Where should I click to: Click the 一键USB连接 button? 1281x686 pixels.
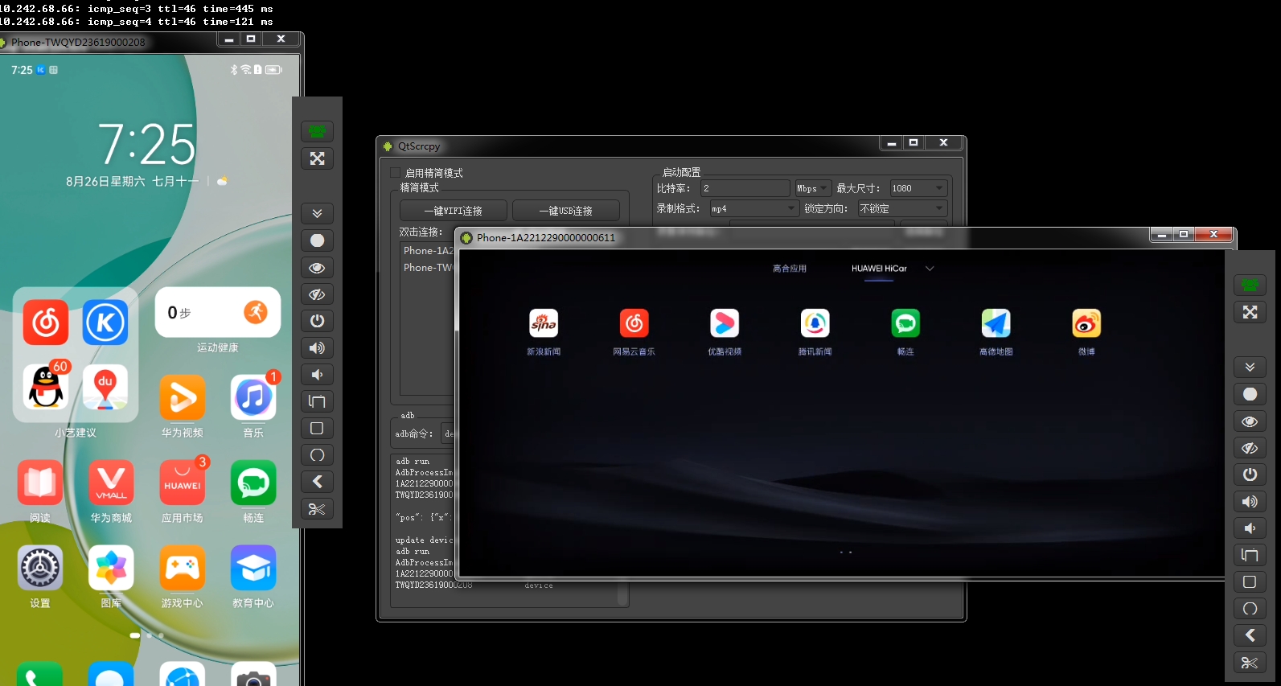(x=566, y=211)
